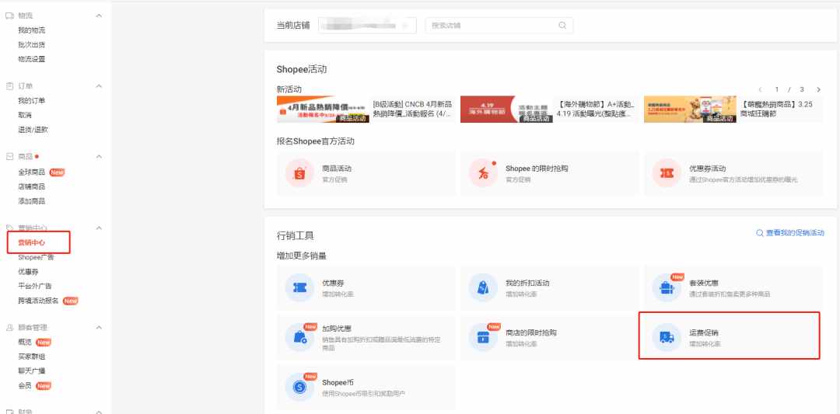
Task: Click the 运费促销 card title
Action: (703, 333)
